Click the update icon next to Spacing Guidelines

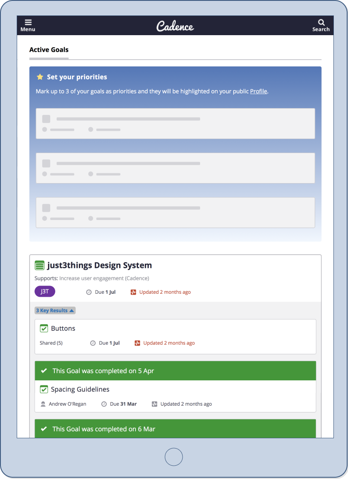point(154,404)
